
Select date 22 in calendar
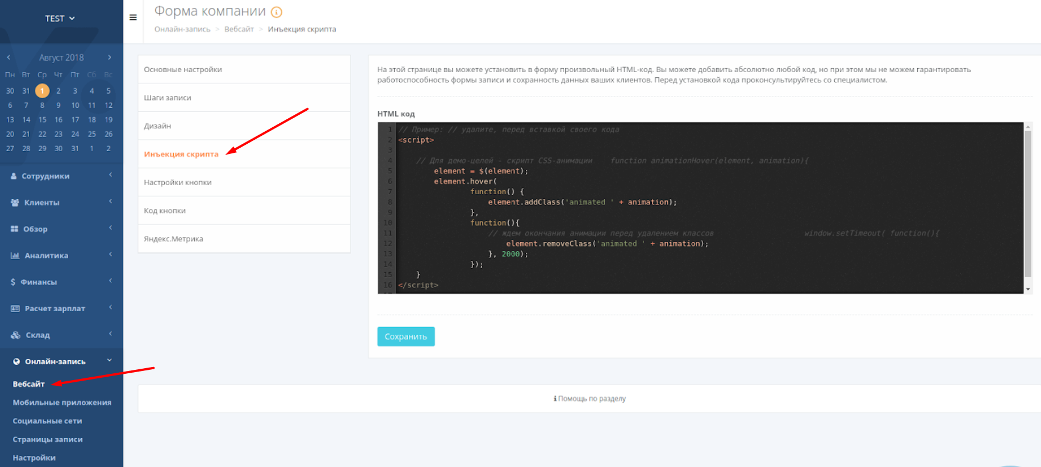[42, 134]
